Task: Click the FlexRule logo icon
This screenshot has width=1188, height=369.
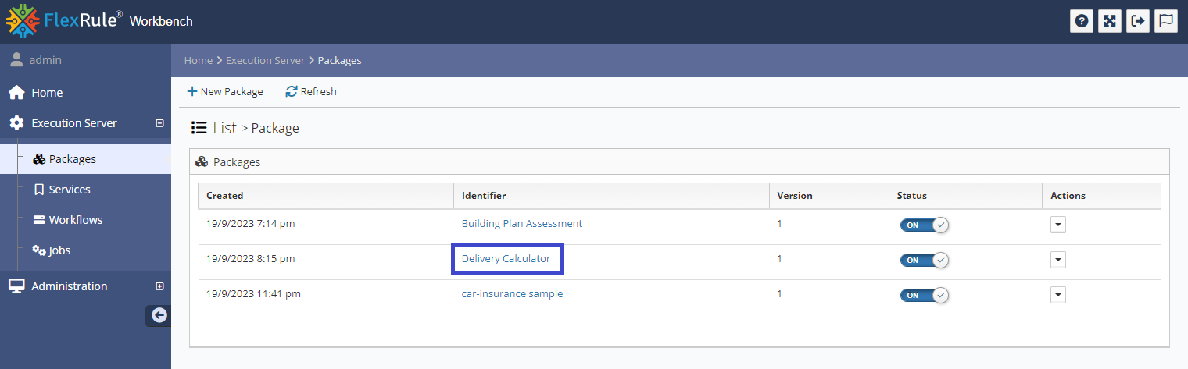Action: 23,21
